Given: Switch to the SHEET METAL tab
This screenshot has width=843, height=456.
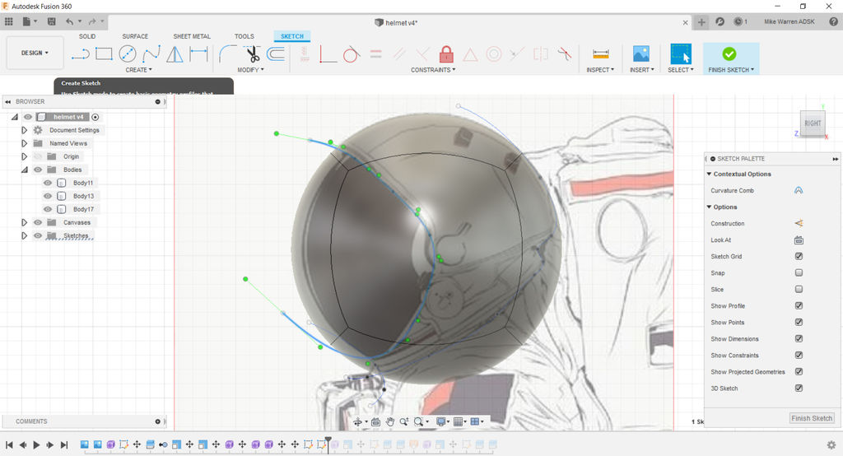Looking at the screenshot, I should [192, 36].
